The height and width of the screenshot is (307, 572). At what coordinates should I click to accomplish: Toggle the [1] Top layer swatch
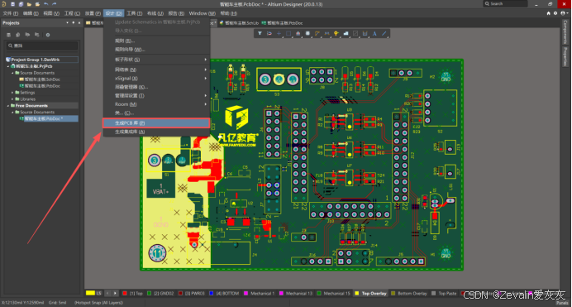tap(125, 293)
